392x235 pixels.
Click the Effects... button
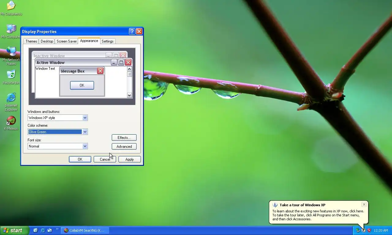point(124,138)
